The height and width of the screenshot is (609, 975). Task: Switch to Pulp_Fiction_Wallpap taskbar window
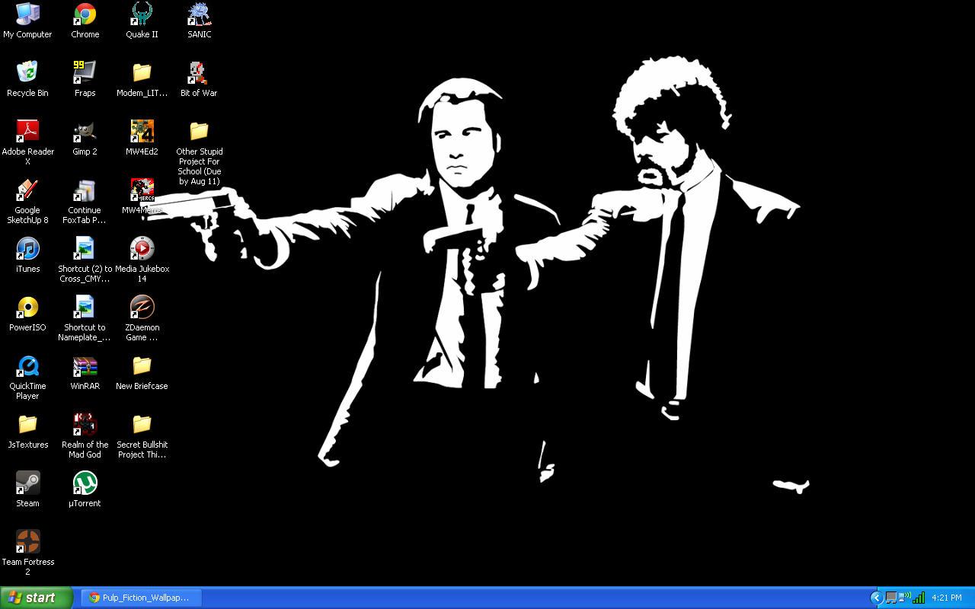[142, 598]
